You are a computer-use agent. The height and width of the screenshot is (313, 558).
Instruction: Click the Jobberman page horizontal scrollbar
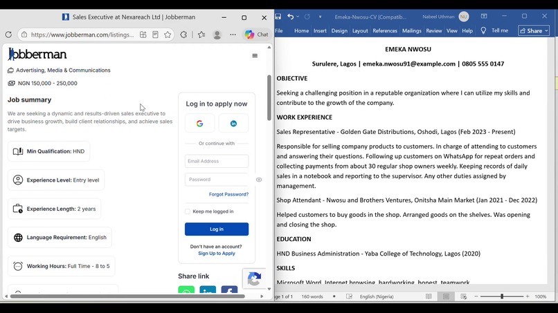click(127, 296)
